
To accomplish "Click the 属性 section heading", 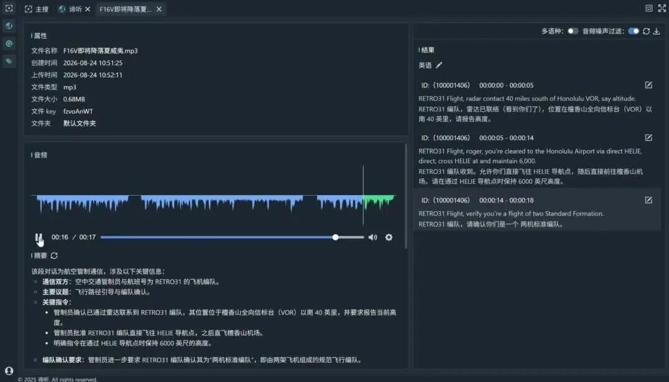I will pos(40,36).
